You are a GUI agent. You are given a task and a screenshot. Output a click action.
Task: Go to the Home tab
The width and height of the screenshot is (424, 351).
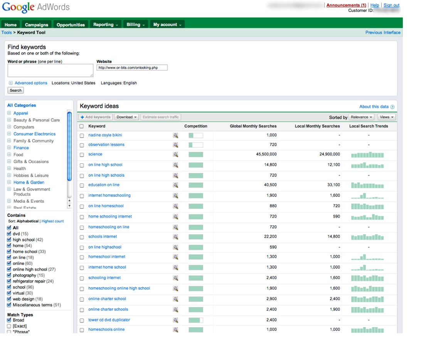(x=10, y=25)
